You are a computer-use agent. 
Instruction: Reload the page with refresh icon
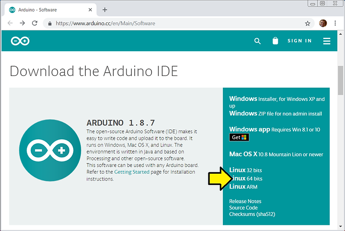(x=34, y=23)
